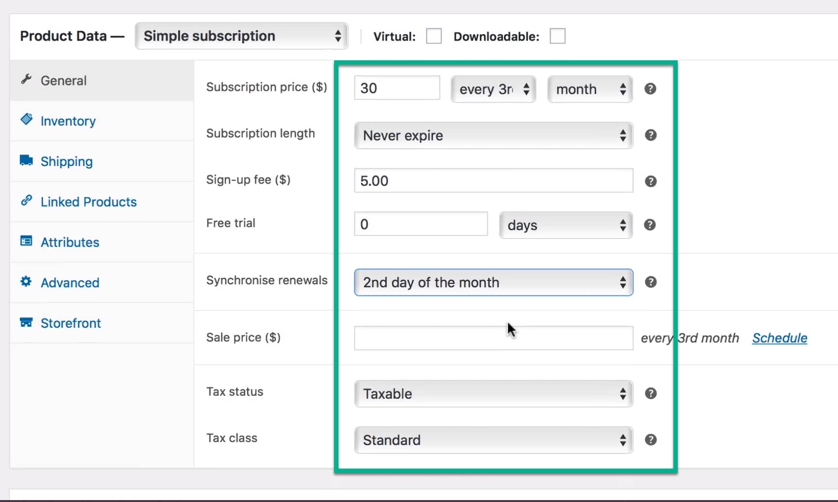Open the Linked Products tab
Image resolution: width=838 pixels, height=502 pixels.
pyautogui.click(x=88, y=202)
